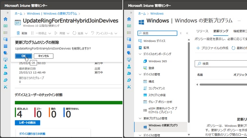Open the 一時停止 pause dropdown
247x138 pixels.
[x=41, y=33]
